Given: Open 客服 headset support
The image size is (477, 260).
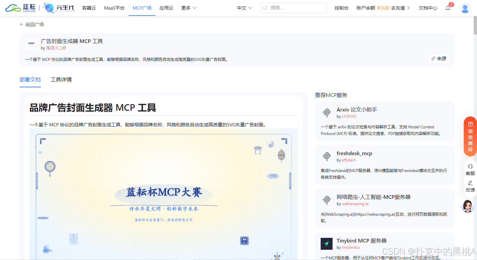Looking at the screenshot, I should [x=470, y=169].
